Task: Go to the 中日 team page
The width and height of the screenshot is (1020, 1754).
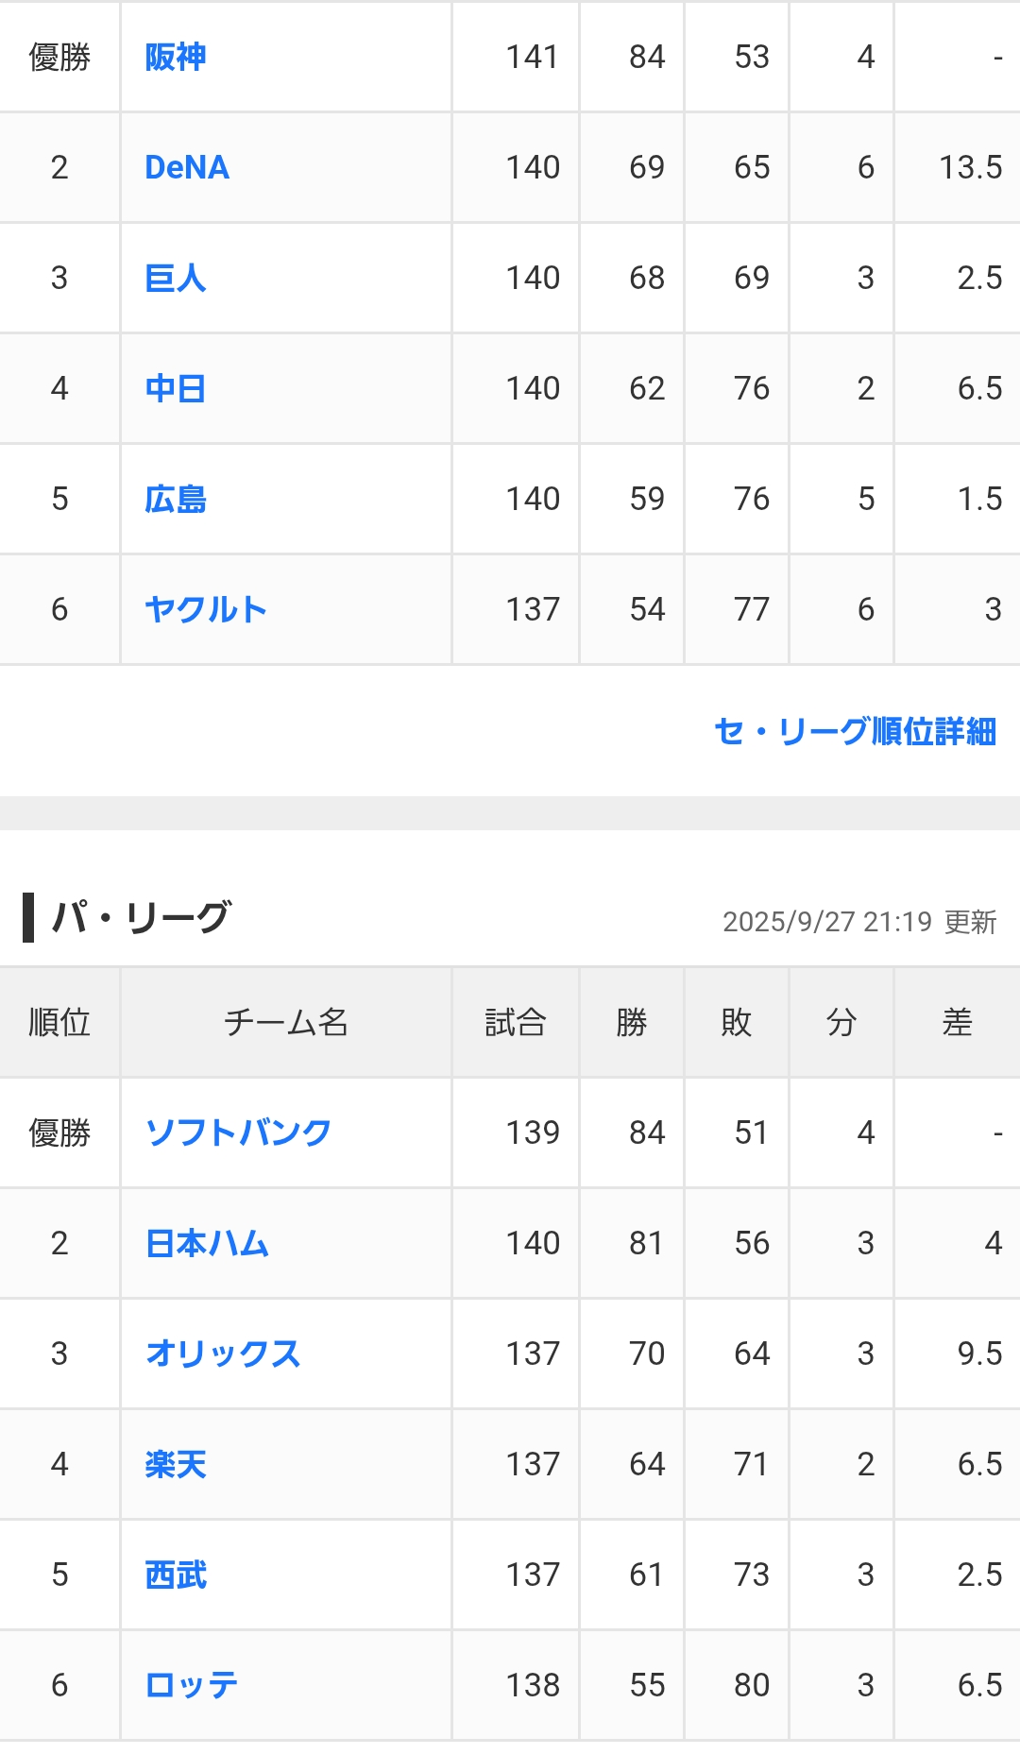Action: point(176,388)
